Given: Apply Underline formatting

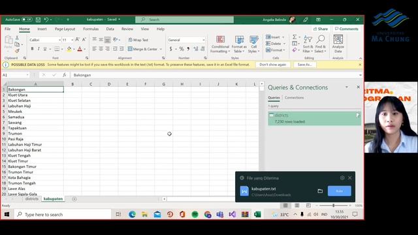Looking at the screenshot, I should [x=45, y=49].
